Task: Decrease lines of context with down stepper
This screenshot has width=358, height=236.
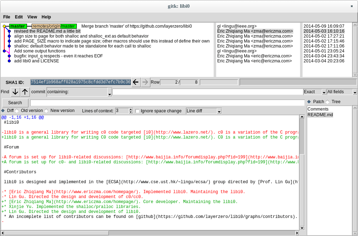Action: pyautogui.click(x=130, y=112)
